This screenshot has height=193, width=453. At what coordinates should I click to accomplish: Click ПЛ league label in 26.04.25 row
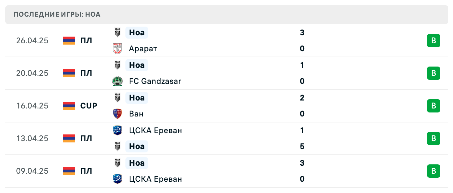[x=86, y=41]
